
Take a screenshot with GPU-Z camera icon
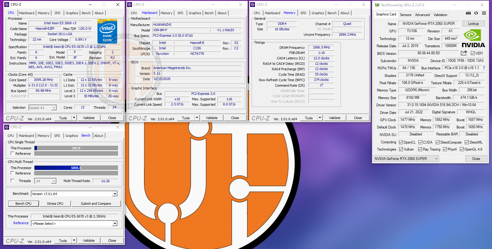(x=468, y=13)
